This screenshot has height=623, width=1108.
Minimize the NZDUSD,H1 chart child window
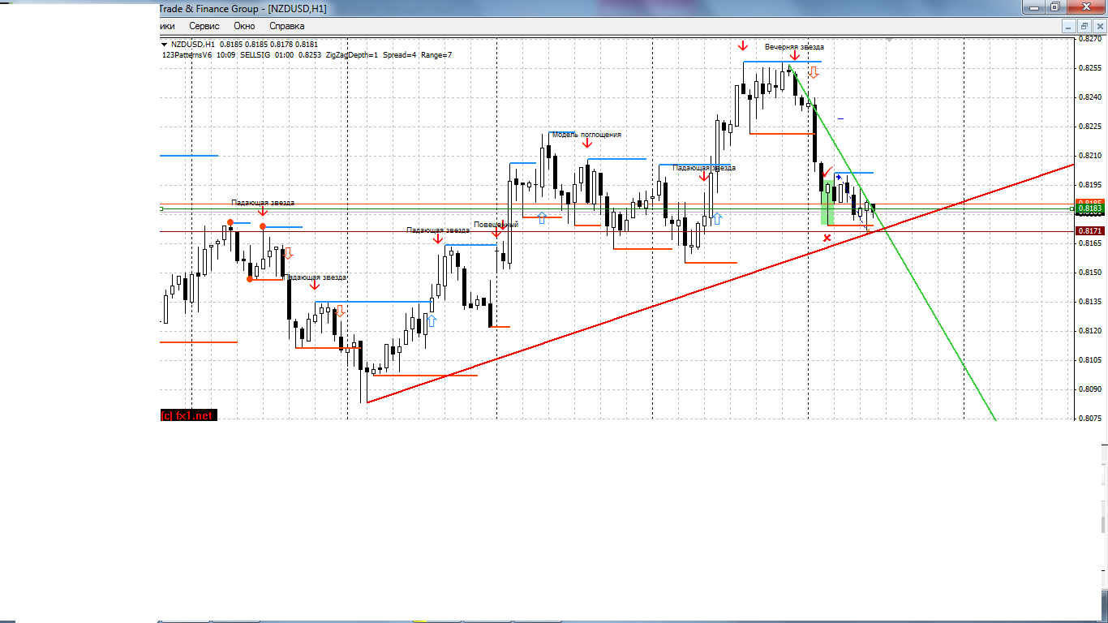tap(1070, 26)
